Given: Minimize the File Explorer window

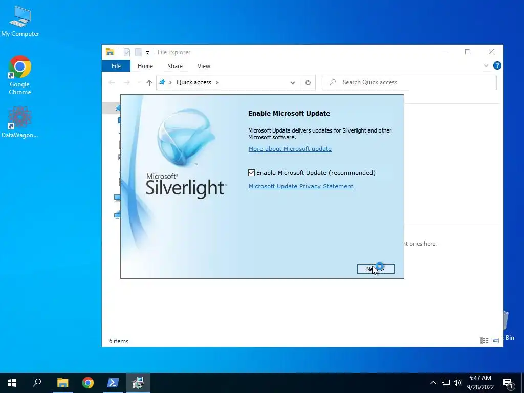Looking at the screenshot, I should (x=445, y=52).
